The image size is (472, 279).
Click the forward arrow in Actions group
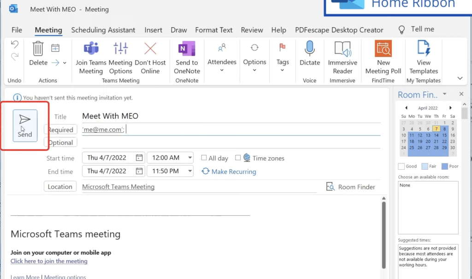(55, 63)
